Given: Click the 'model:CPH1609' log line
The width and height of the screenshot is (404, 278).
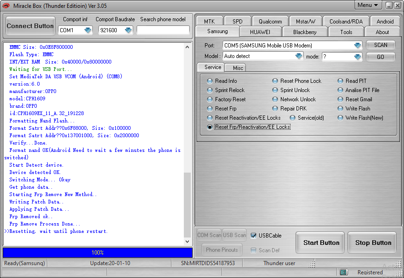Looking at the screenshot, I should [27, 98].
